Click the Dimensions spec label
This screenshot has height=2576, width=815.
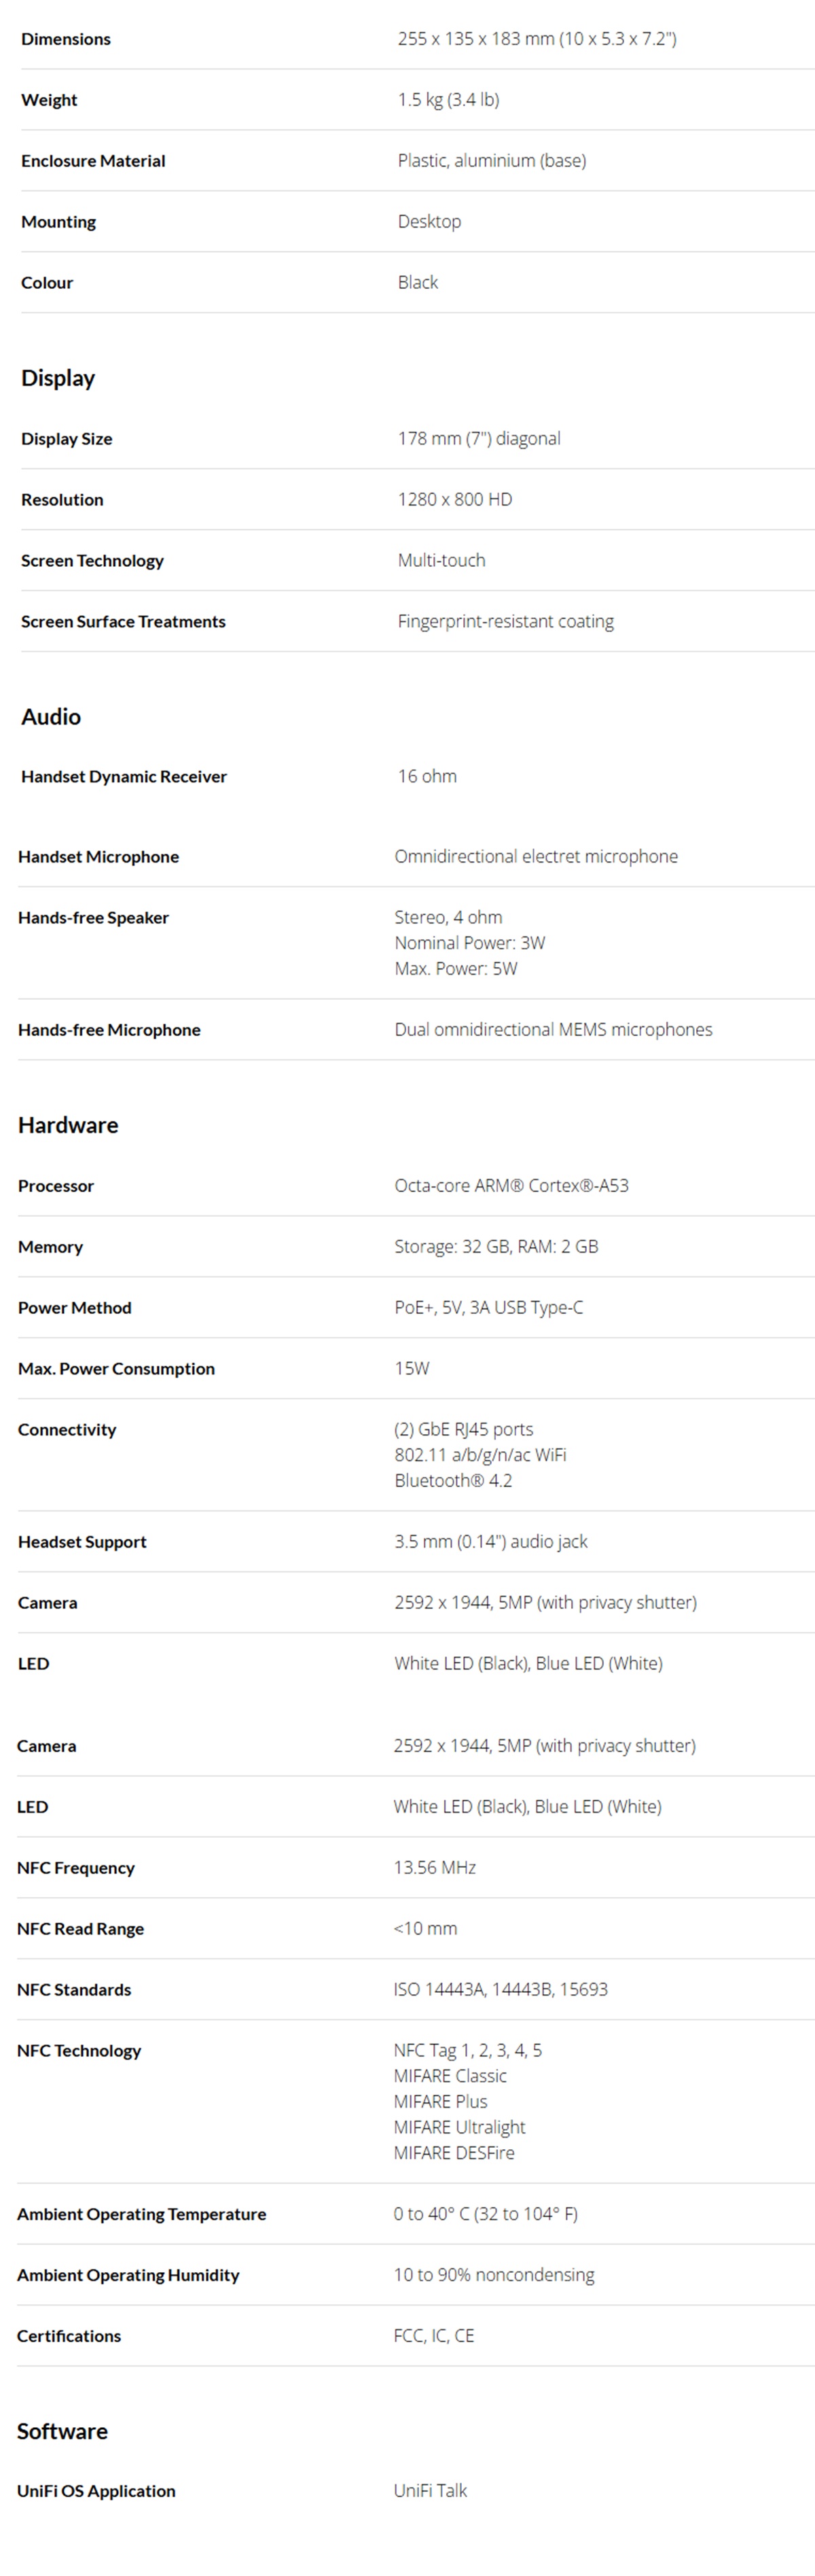(66, 39)
